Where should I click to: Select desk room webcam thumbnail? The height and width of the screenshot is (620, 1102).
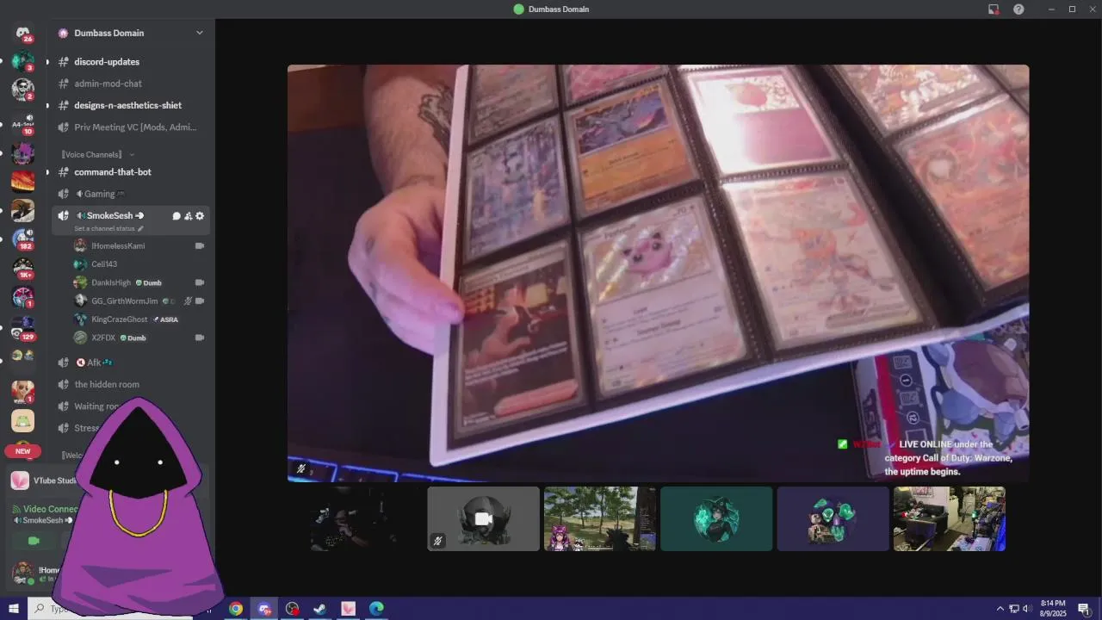949,518
